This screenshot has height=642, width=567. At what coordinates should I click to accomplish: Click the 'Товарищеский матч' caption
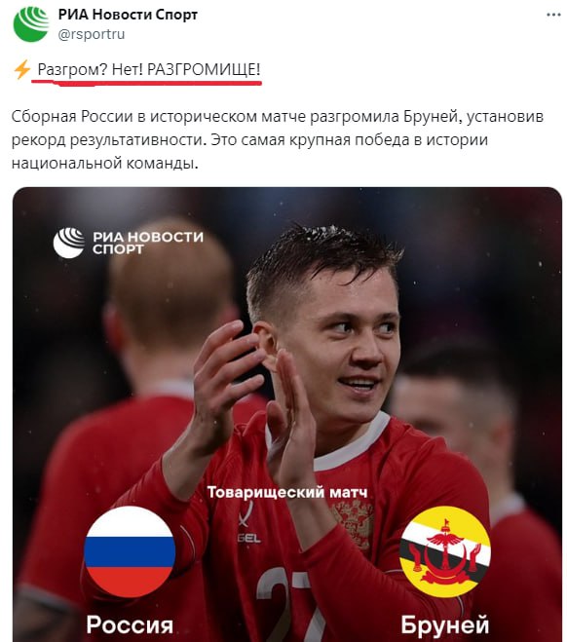pyautogui.click(x=287, y=492)
